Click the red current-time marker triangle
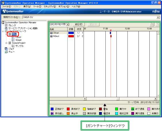This screenshot has height=131, width=162. point(111,30)
